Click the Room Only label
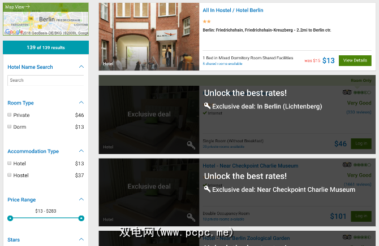The width and height of the screenshot is (379, 246). coord(361,81)
